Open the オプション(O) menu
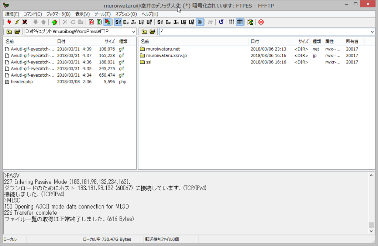 (x=126, y=14)
